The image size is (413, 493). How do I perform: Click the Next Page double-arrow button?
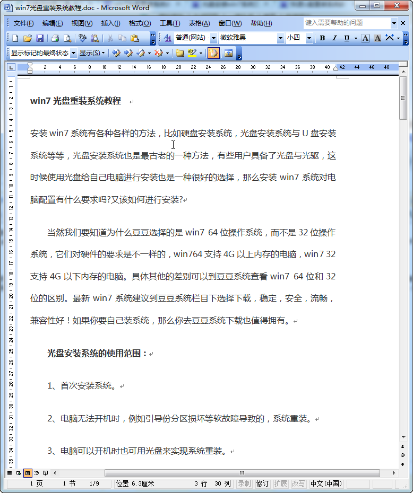click(x=402, y=464)
